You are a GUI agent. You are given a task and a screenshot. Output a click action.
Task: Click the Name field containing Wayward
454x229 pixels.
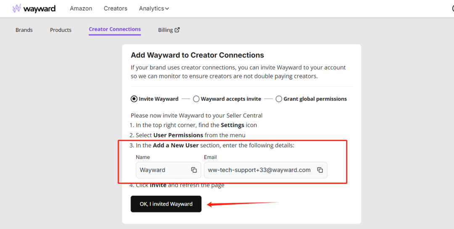click(169, 170)
